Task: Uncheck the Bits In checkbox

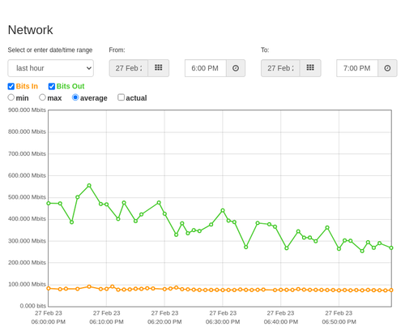Action: pos(11,86)
